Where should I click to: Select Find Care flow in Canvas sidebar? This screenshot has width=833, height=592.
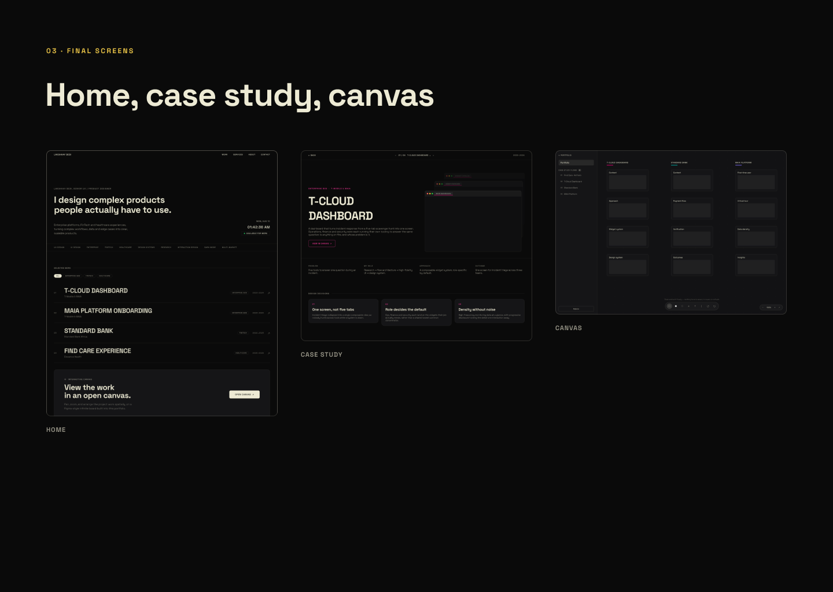[x=570, y=175]
